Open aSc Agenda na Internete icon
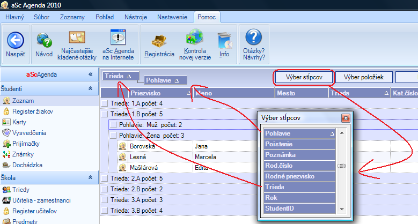This screenshot has height=224, width=418. click(118, 37)
